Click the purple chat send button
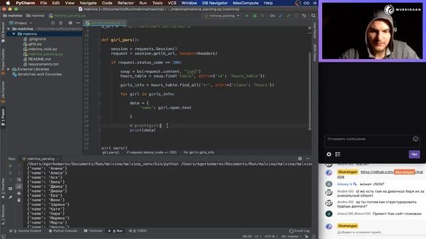The height and width of the screenshot is (239, 426). coord(414,154)
